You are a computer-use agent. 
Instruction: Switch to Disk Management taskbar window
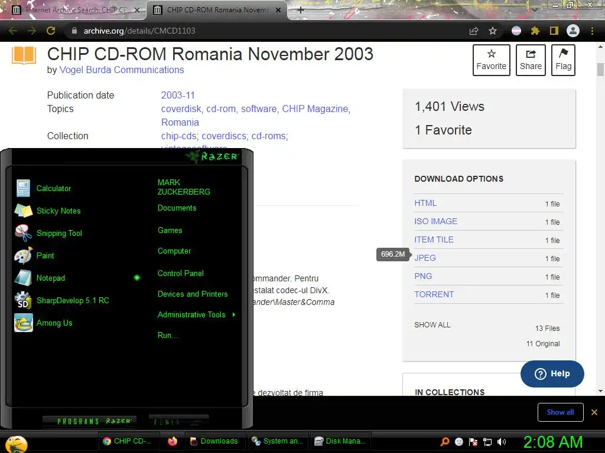tap(340, 441)
